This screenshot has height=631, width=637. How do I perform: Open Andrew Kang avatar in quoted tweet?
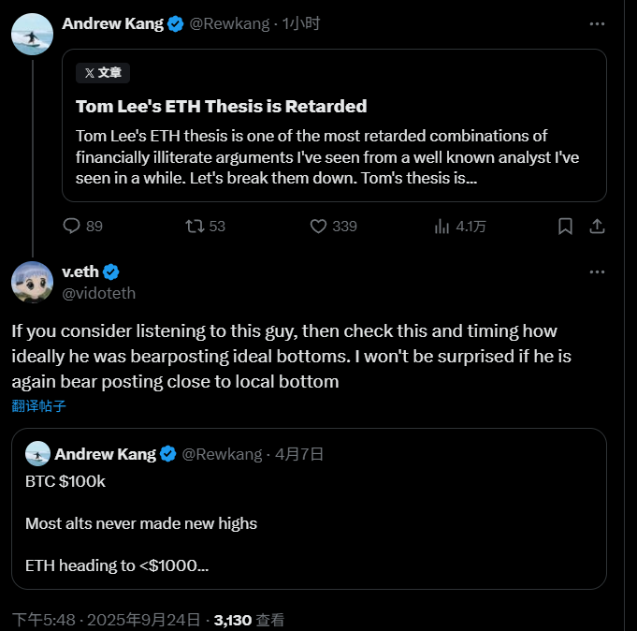point(37,454)
